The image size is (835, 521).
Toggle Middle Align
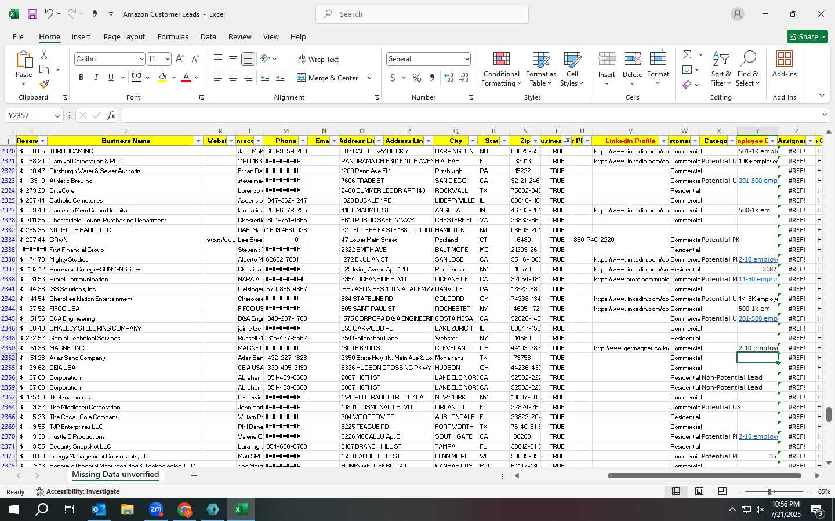tap(233, 59)
